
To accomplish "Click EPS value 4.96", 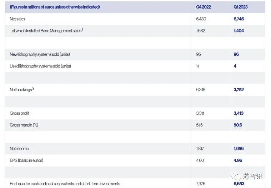I will pyautogui.click(x=238, y=160).
